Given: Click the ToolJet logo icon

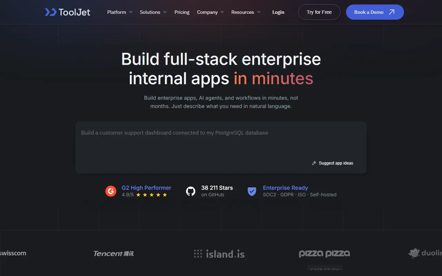Looking at the screenshot, I should click(50, 12).
